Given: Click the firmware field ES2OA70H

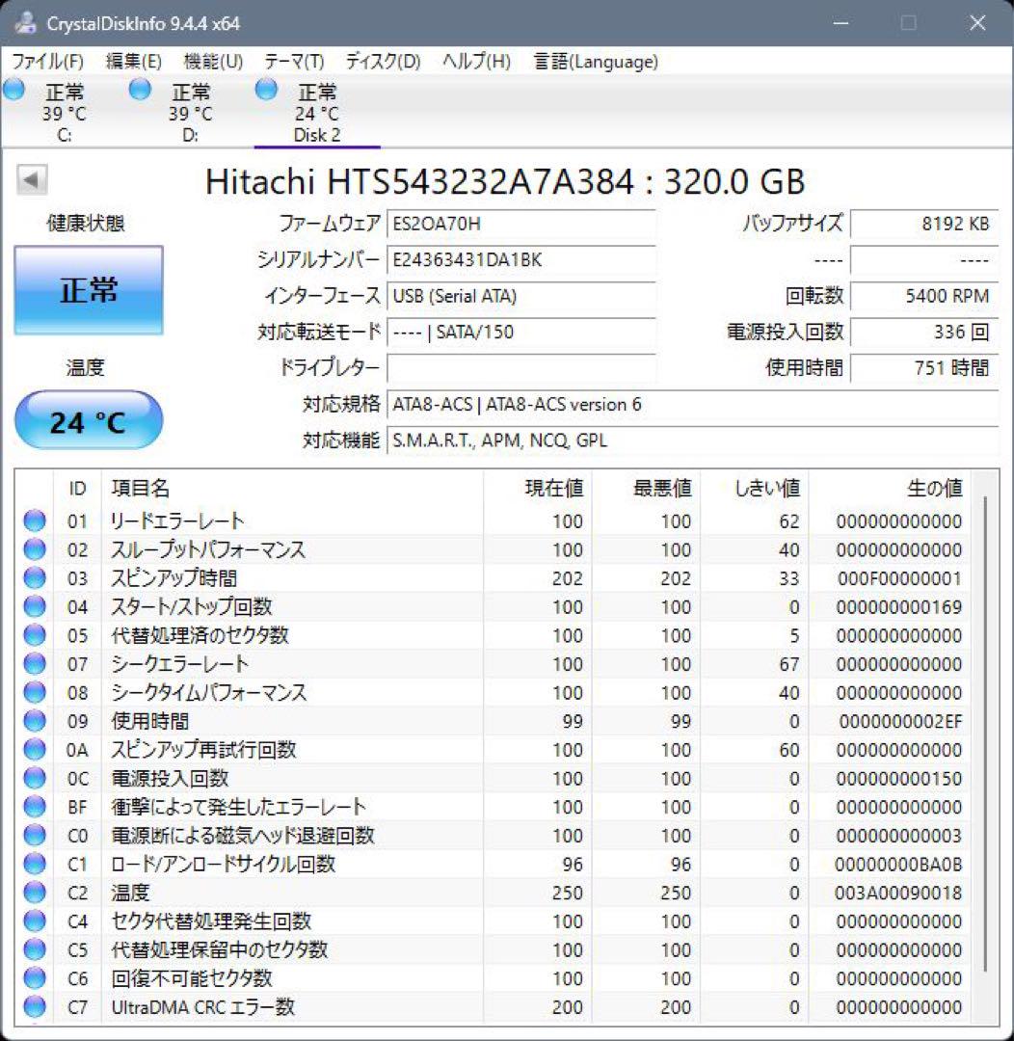Looking at the screenshot, I should tap(521, 224).
